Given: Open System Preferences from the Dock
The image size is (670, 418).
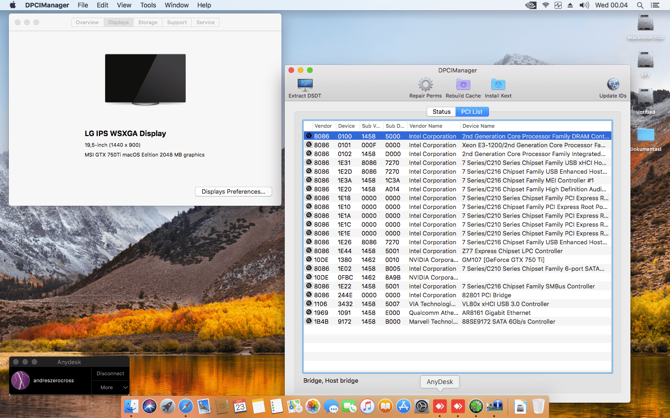Looking at the screenshot, I should tap(422, 407).
